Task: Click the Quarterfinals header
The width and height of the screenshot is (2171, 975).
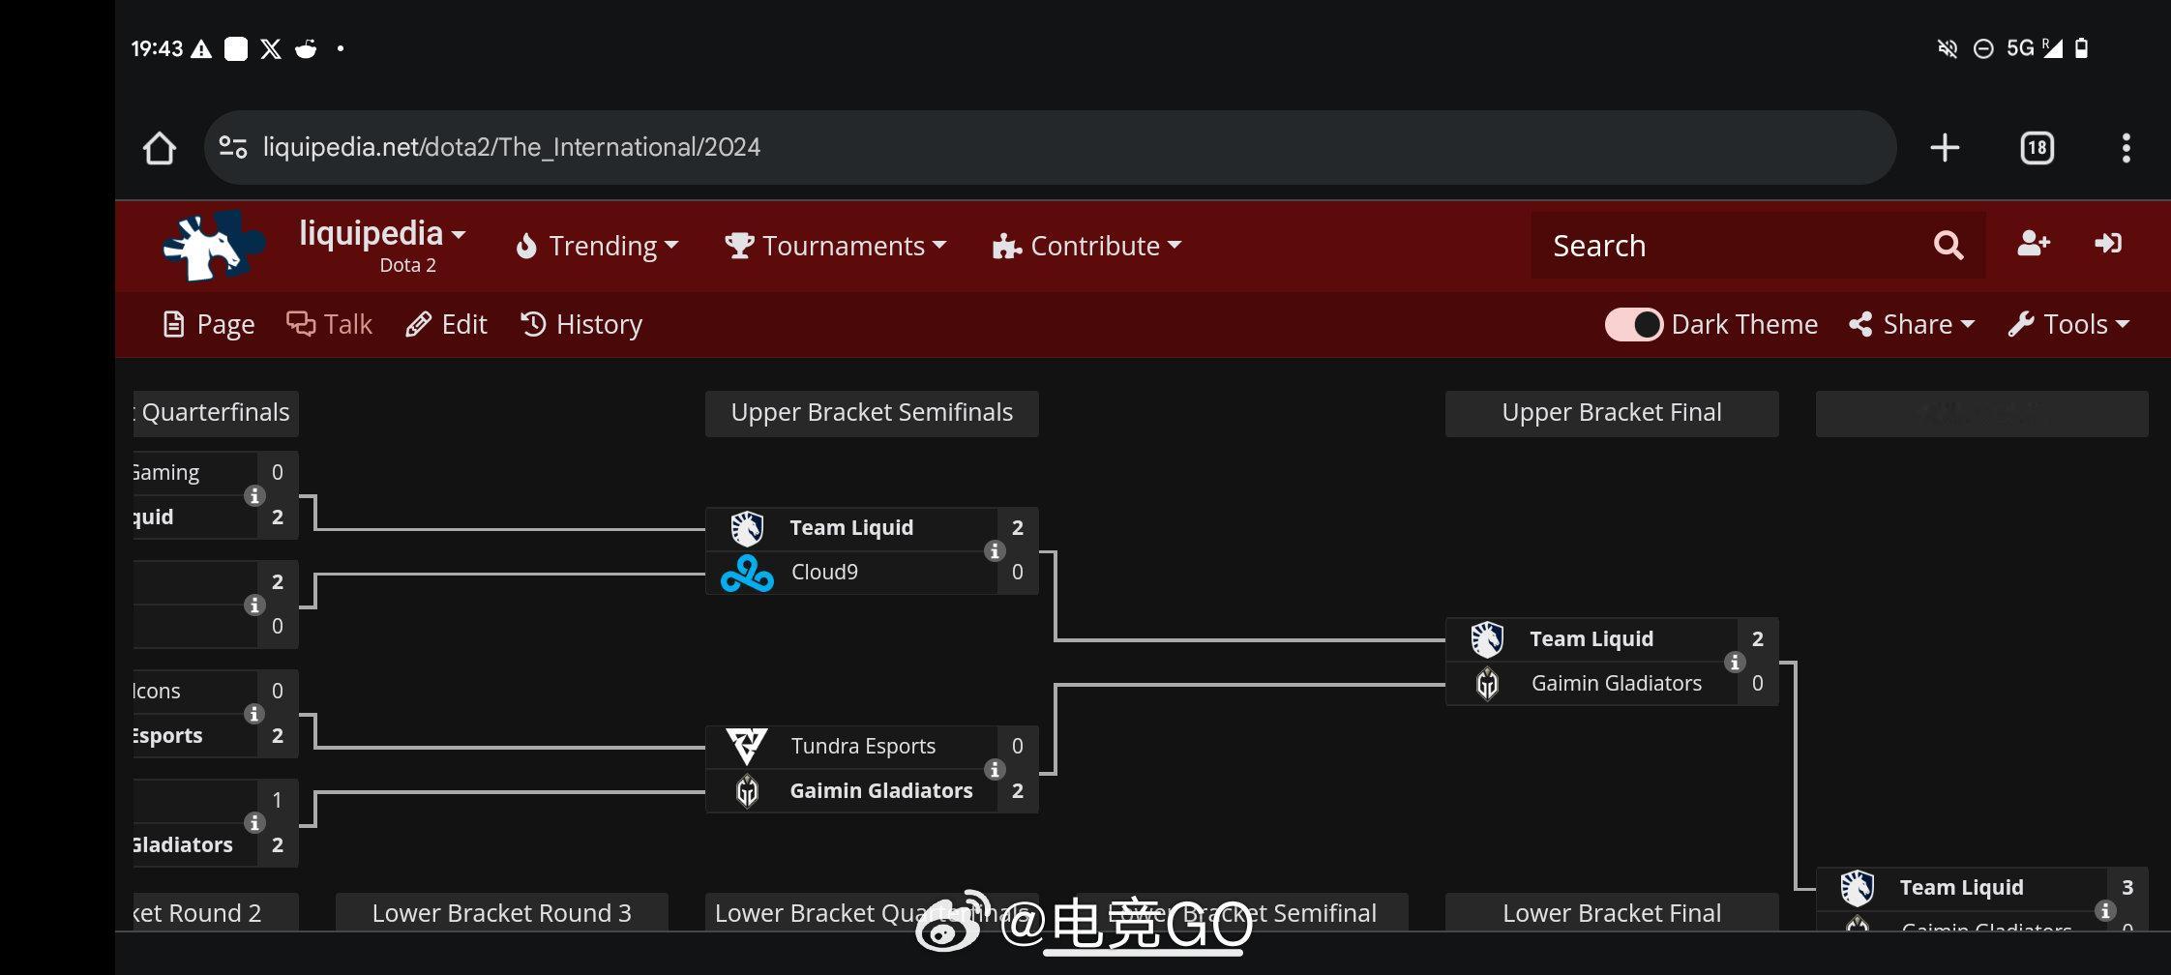Action: (216, 413)
